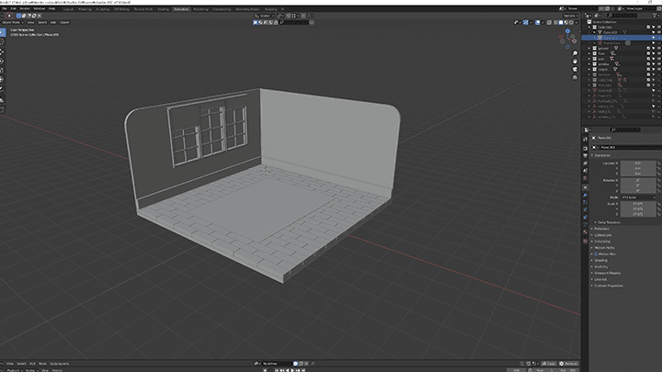
Task: Expand the Custom Properties panel
Action: [609, 286]
